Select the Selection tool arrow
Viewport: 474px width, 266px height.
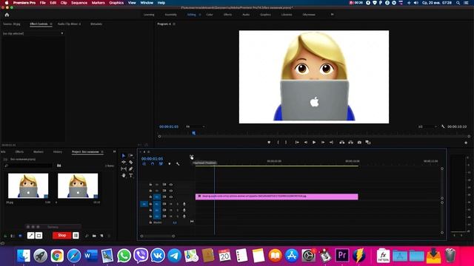pos(124,156)
